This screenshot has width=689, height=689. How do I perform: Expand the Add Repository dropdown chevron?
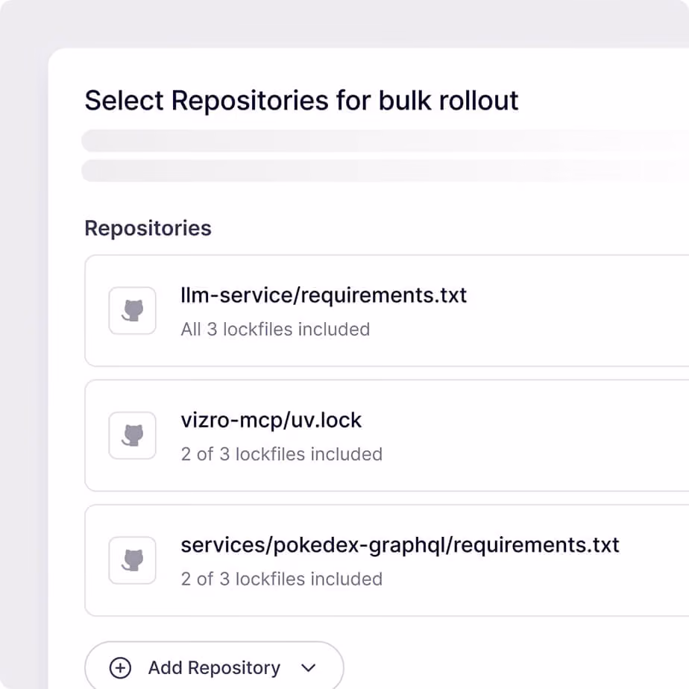click(309, 668)
